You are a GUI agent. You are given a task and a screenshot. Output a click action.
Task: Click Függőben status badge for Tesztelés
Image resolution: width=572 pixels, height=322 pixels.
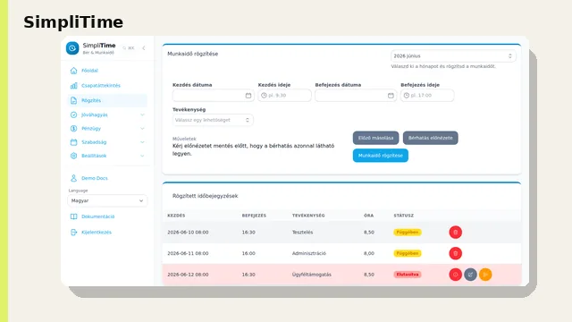(x=408, y=233)
